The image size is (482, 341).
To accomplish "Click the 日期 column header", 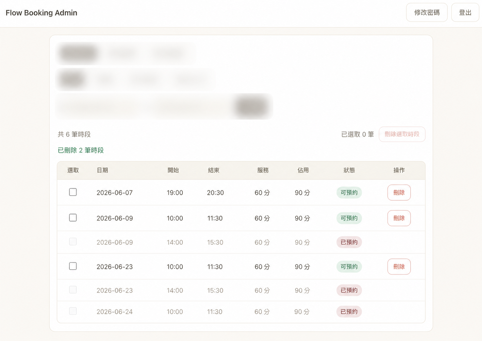I will (102, 170).
